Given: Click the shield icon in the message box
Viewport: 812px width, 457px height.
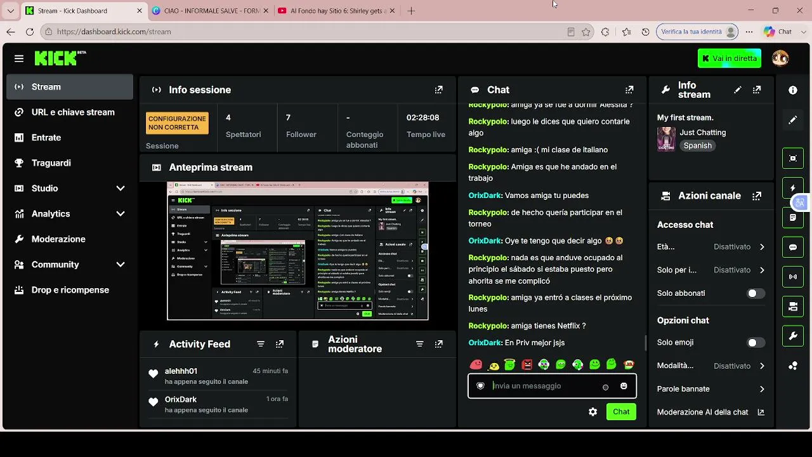Looking at the screenshot, I should (480, 386).
